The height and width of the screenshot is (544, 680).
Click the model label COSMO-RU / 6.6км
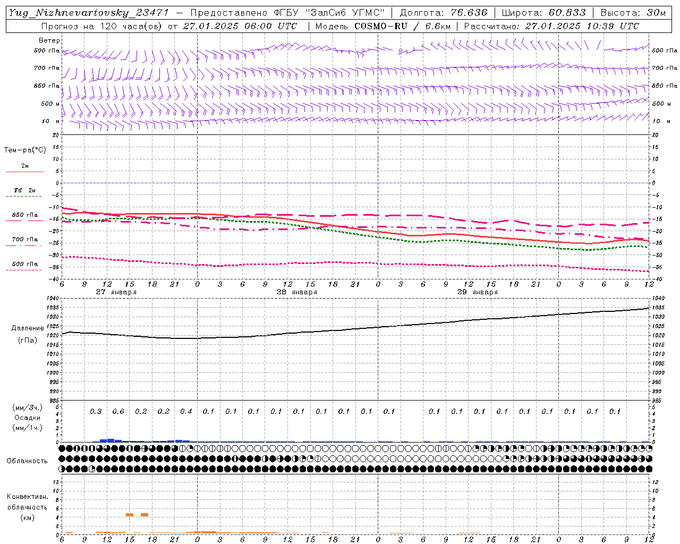[x=402, y=26]
